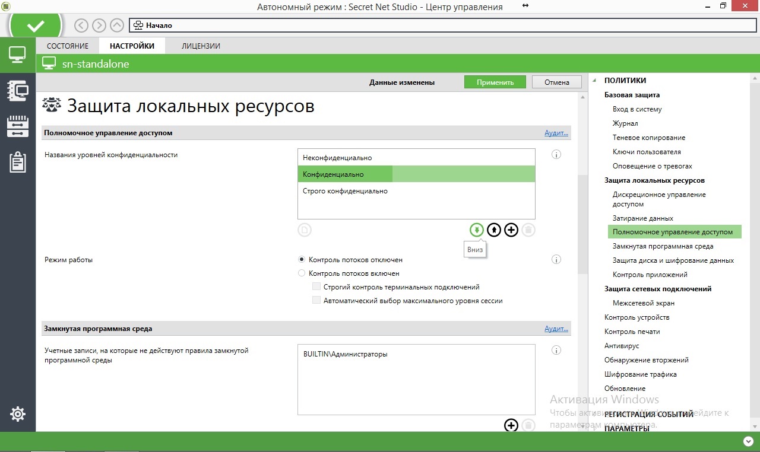
Task: Open the ПОЛИТИКИ section in the right panel
Action: (x=625, y=81)
